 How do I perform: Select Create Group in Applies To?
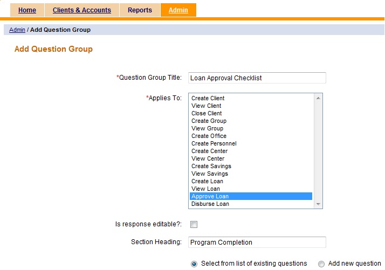[208, 121]
